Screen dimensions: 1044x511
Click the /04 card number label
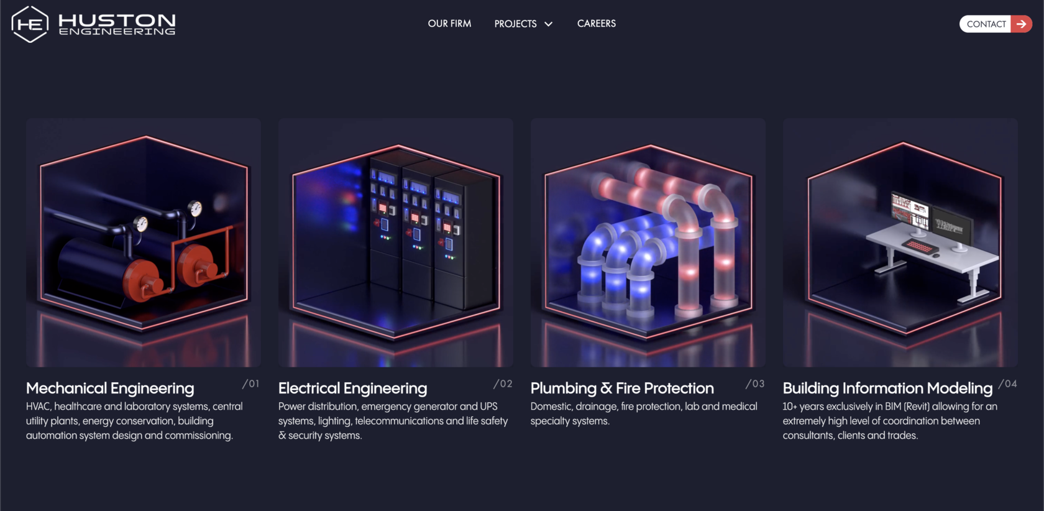[x=1008, y=384]
